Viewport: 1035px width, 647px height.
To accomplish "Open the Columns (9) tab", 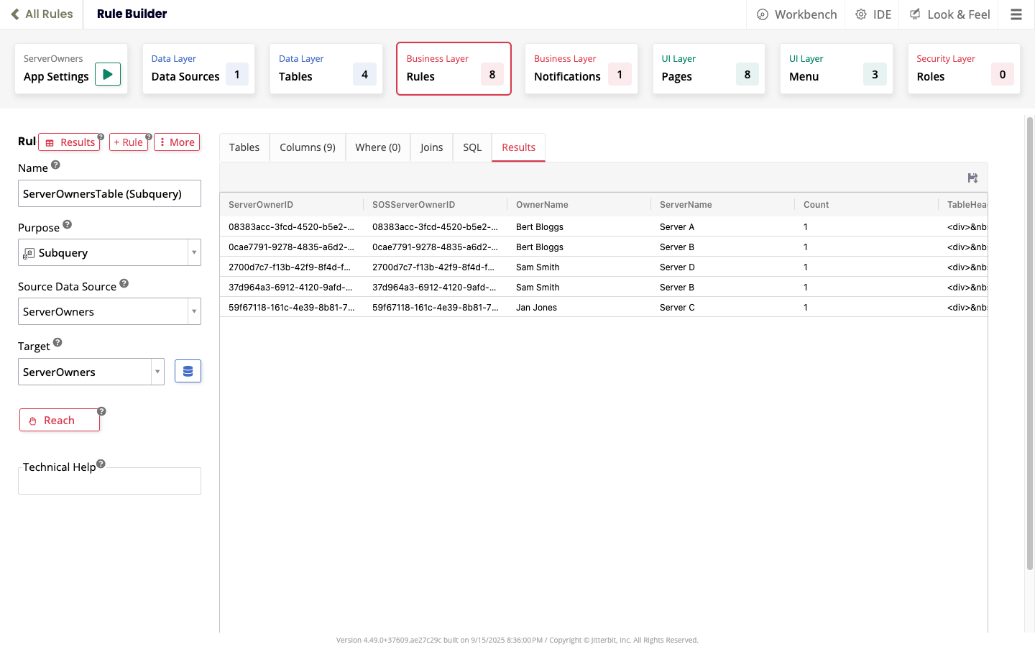I will pyautogui.click(x=307, y=147).
